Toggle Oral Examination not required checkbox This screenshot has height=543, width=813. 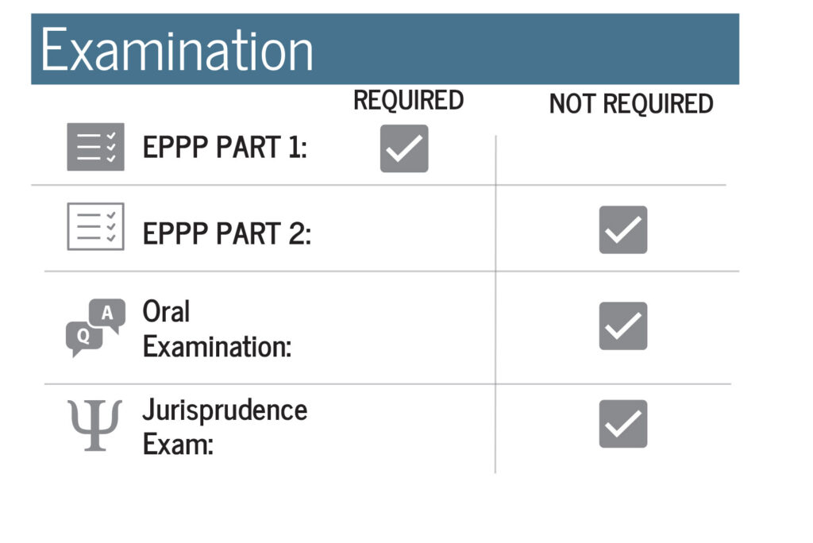[622, 326]
